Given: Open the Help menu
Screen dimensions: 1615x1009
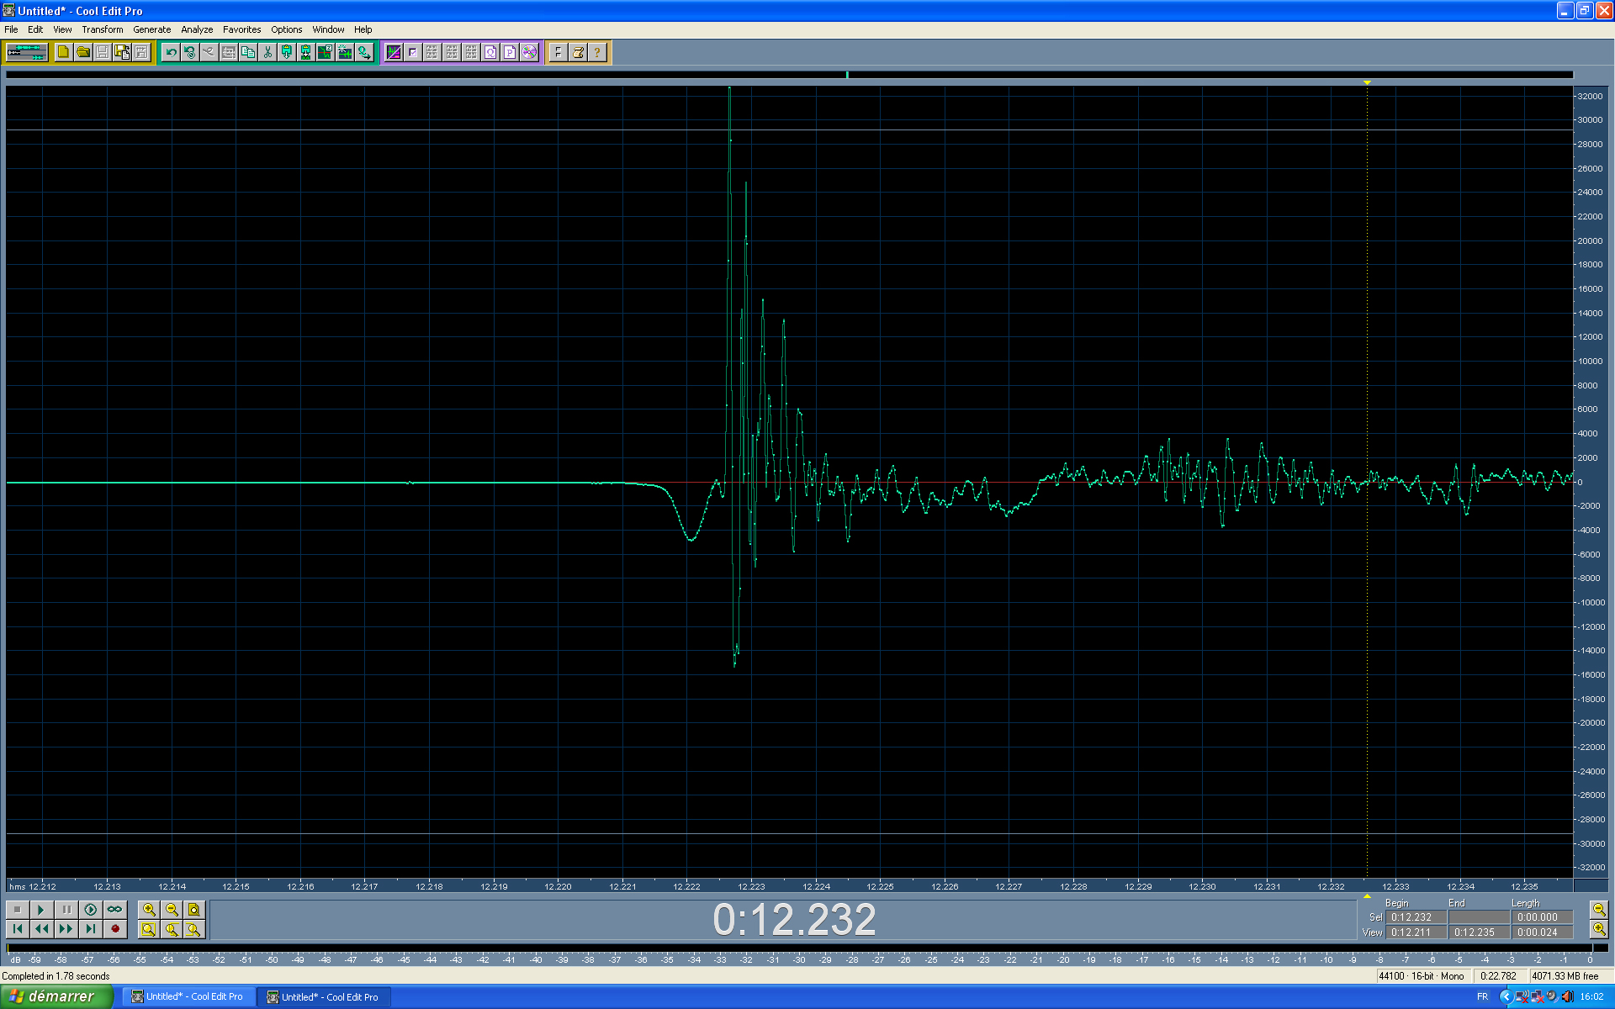Looking at the screenshot, I should pyautogui.click(x=363, y=29).
